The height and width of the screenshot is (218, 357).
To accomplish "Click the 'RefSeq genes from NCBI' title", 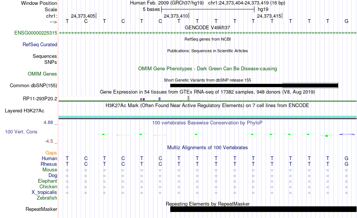I will point(208,39).
